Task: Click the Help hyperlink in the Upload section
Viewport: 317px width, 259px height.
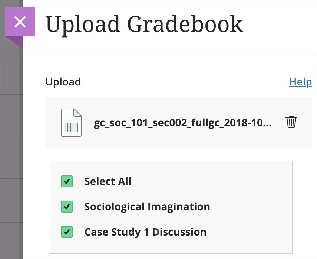Action: point(300,82)
